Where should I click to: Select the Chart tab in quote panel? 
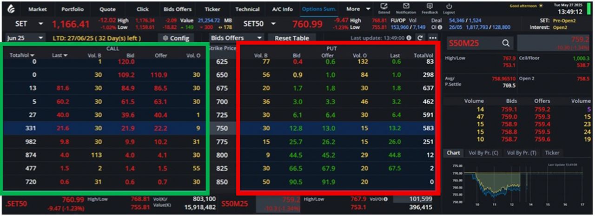click(453, 152)
